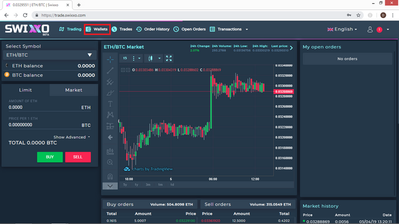The image size is (399, 224).
Task: Open the interval dropdown arrow
Action: (x=139, y=58)
